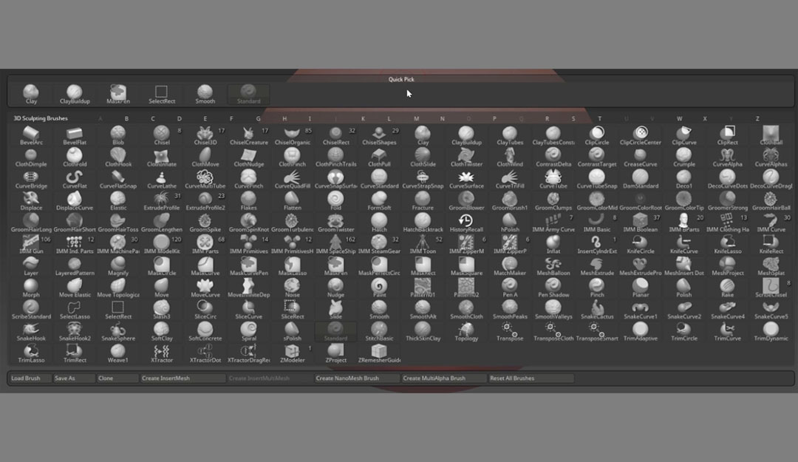Pick the Blob sculpting brush
This screenshot has height=462, width=798.
pyautogui.click(x=118, y=136)
